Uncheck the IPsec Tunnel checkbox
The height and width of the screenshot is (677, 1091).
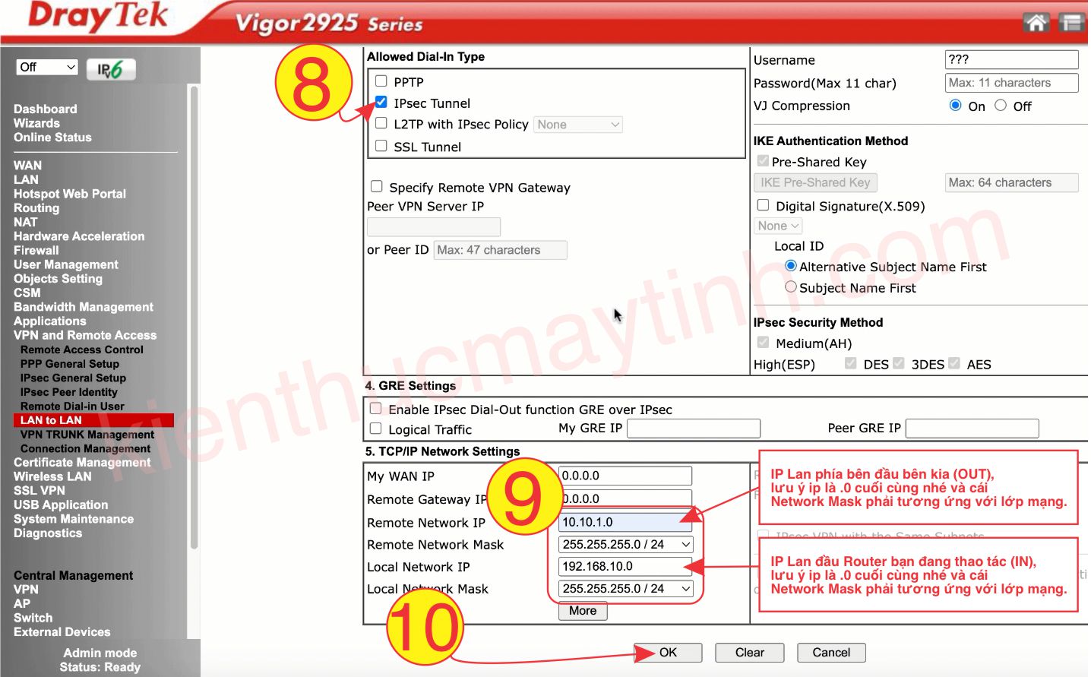click(x=381, y=103)
